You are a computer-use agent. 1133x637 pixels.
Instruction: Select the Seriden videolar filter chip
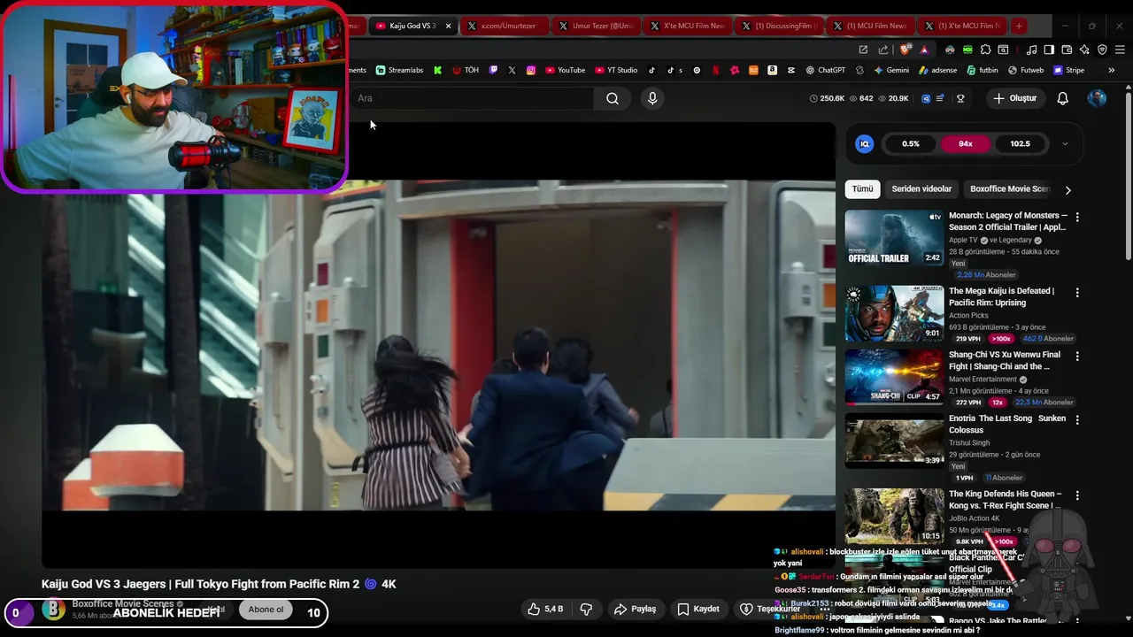click(921, 189)
